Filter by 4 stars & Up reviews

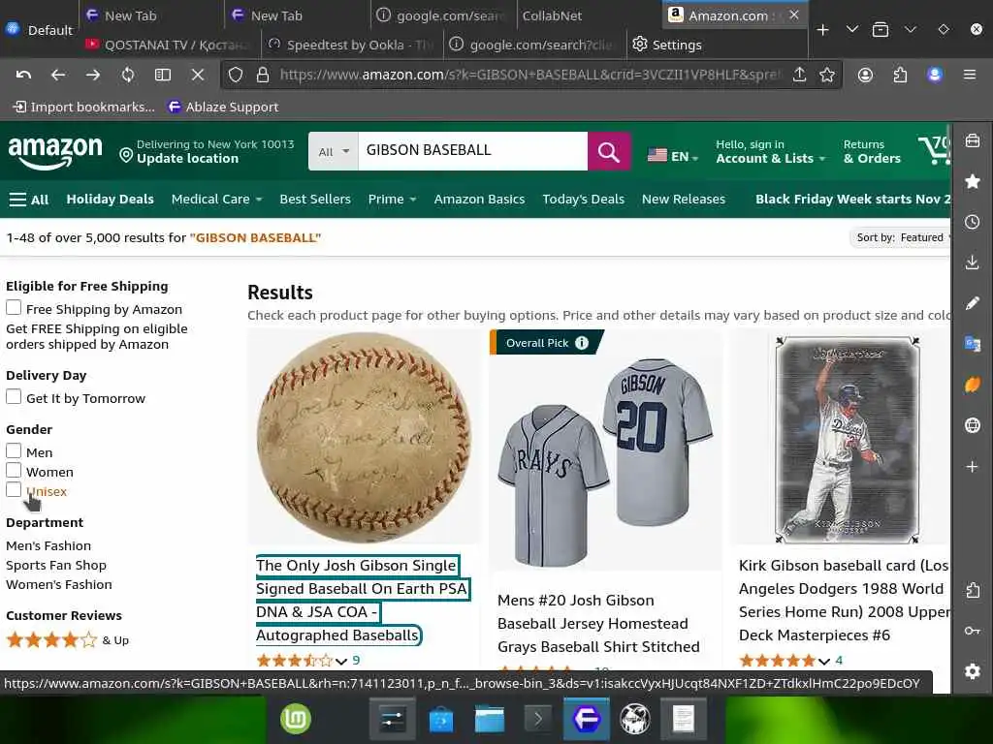click(67, 640)
